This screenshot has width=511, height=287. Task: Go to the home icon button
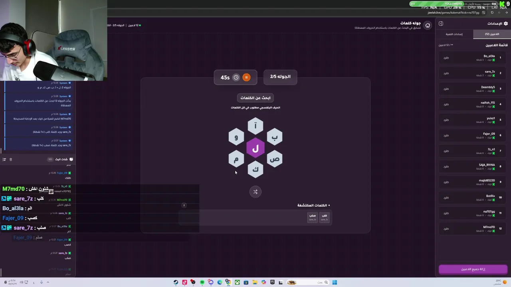[x=428, y=26]
